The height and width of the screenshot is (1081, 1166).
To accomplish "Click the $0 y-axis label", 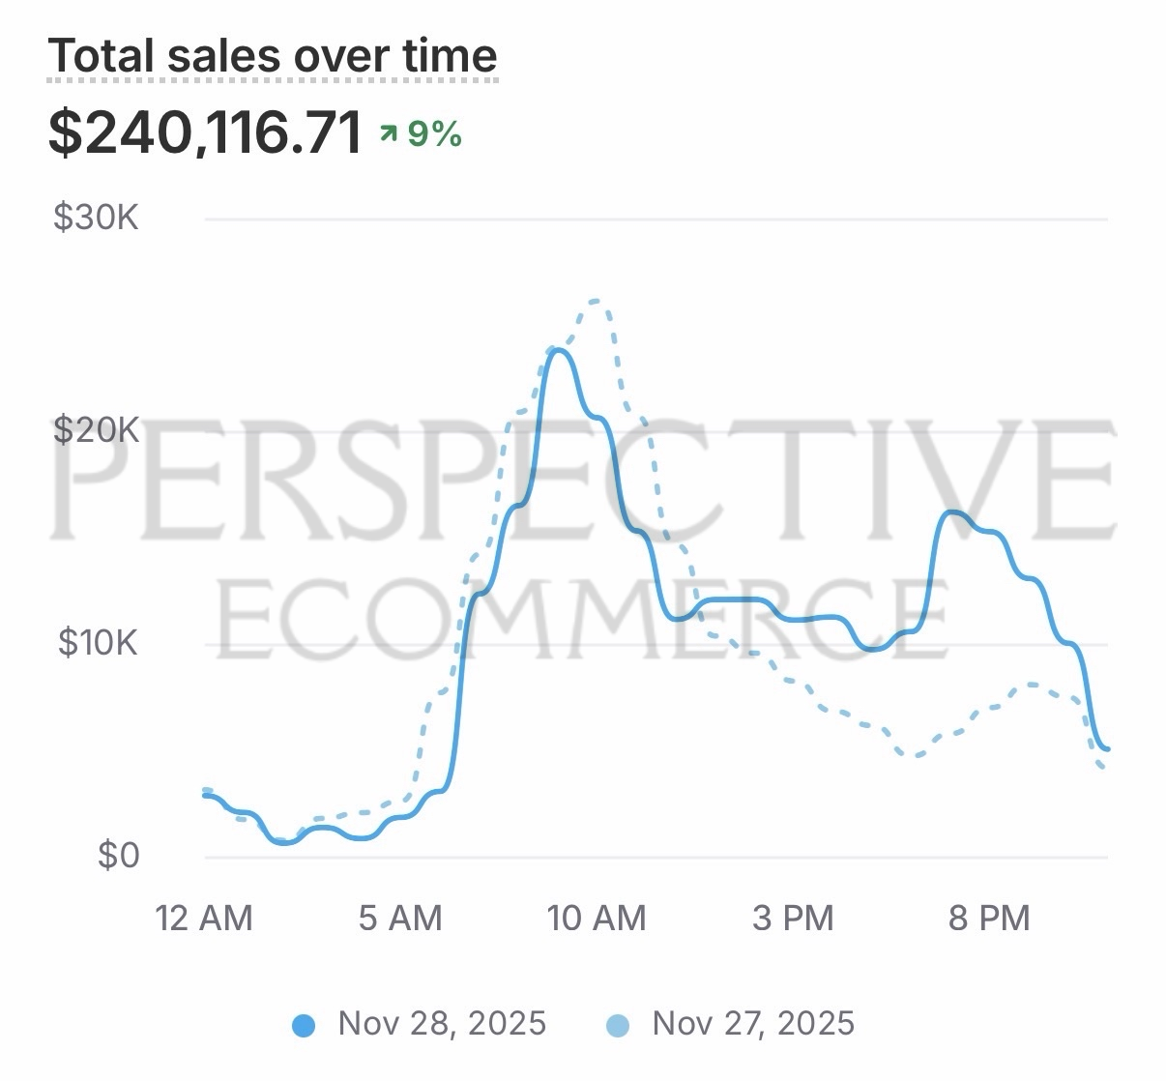I will [118, 855].
